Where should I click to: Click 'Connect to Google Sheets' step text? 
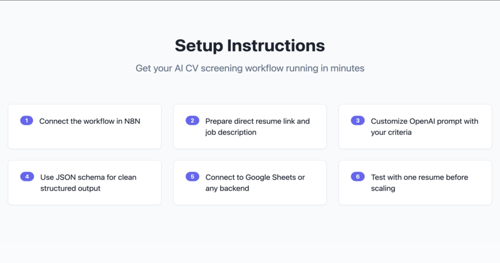coord(255,183)
